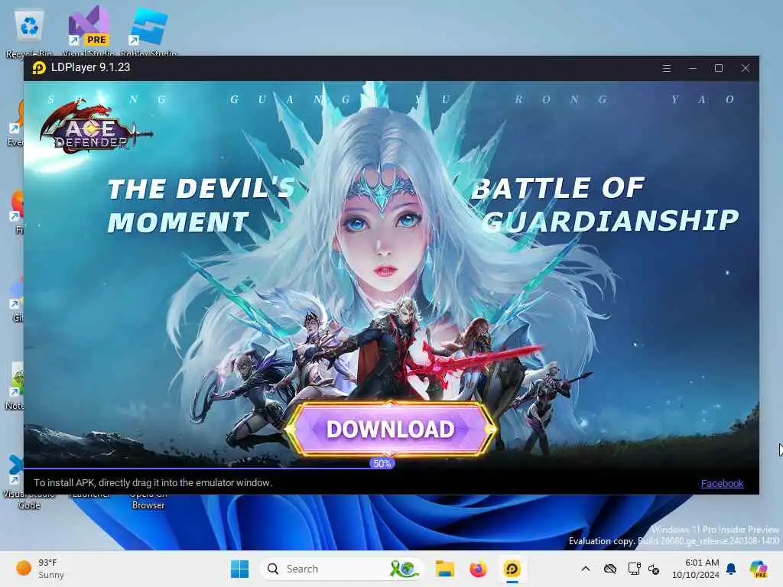Select Roblox Studio desktop shortcut
This screenshot has width=783, height=587.
[148, 31]
